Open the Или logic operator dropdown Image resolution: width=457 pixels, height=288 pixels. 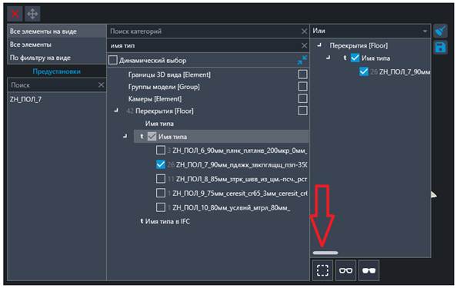370,31
